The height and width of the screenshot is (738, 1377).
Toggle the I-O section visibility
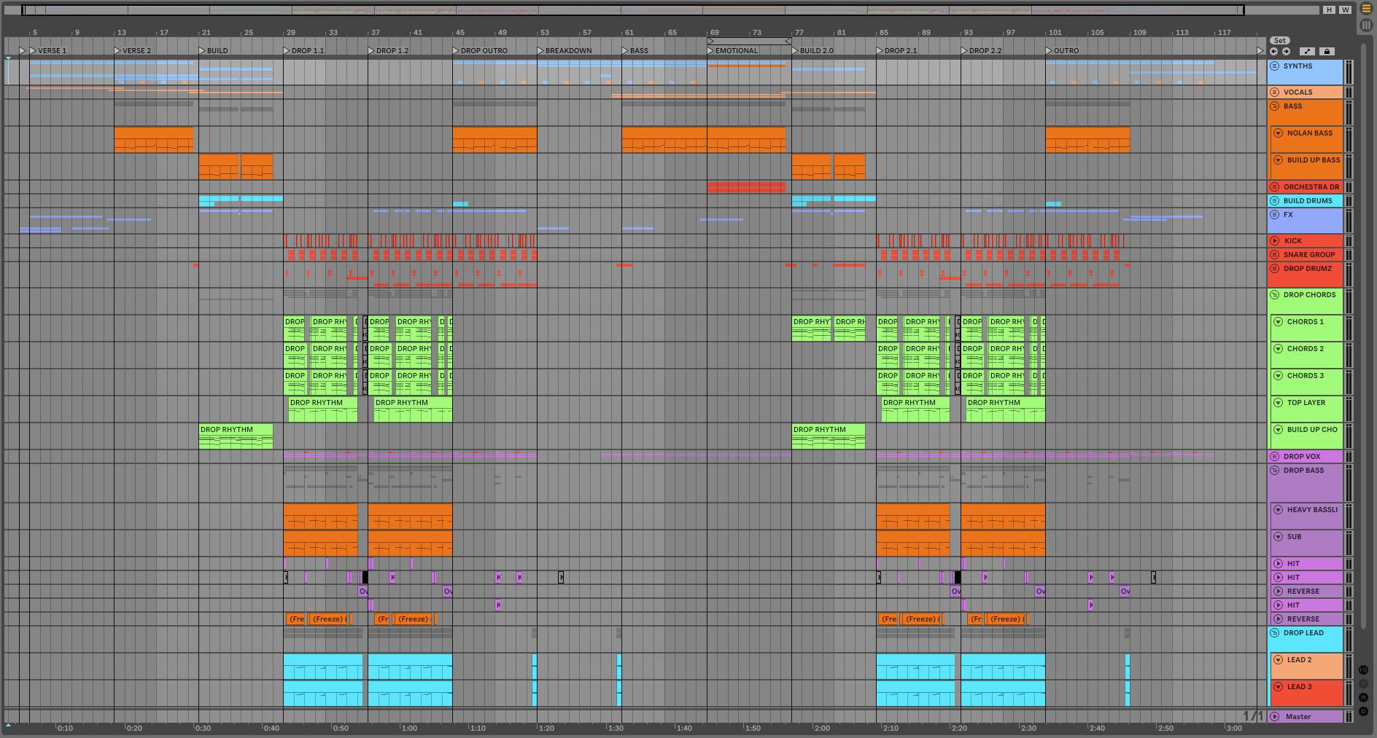1363,670
